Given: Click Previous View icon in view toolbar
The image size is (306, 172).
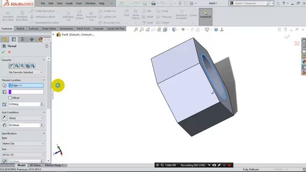Looking at the screenshot, I should pos(148,30).
